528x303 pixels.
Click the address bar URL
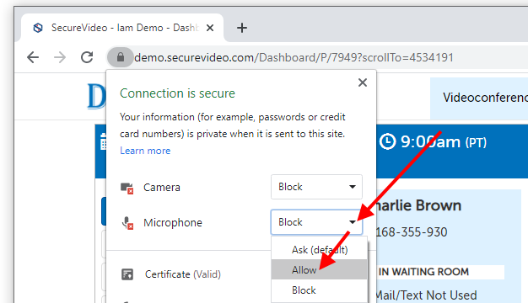[294, 58]
